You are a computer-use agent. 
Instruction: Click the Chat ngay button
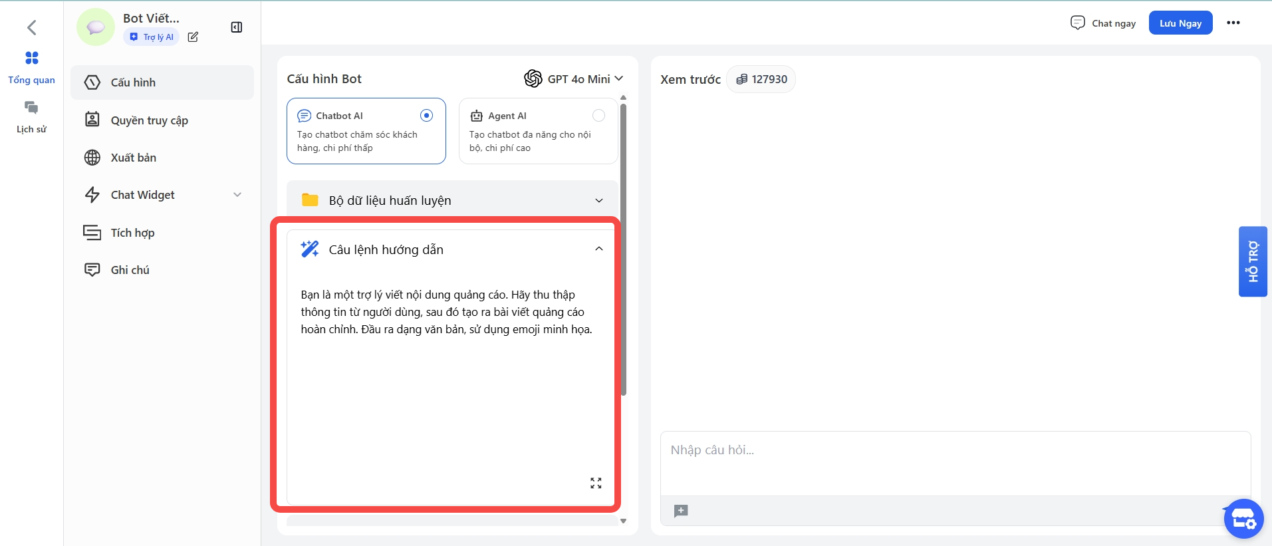(x=1104, y=23)
